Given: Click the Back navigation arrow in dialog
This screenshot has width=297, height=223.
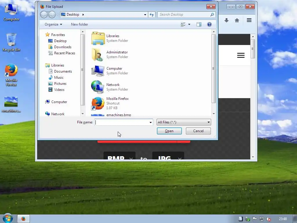Looking at the screenshot, I should click(x=44, y=15).
